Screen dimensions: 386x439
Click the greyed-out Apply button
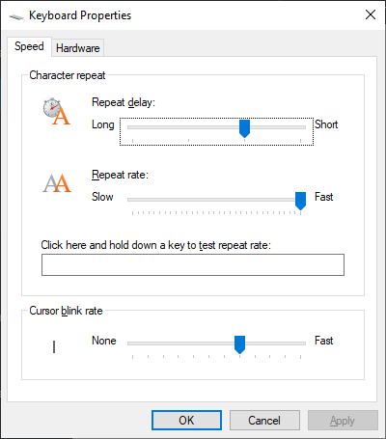tap(343, 420)
